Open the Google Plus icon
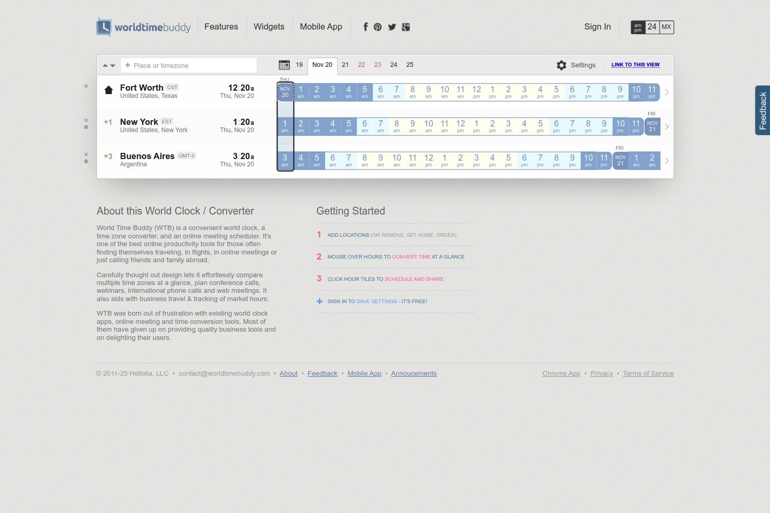The width and height of the screenshot is (770, 513). pos(405,27)
